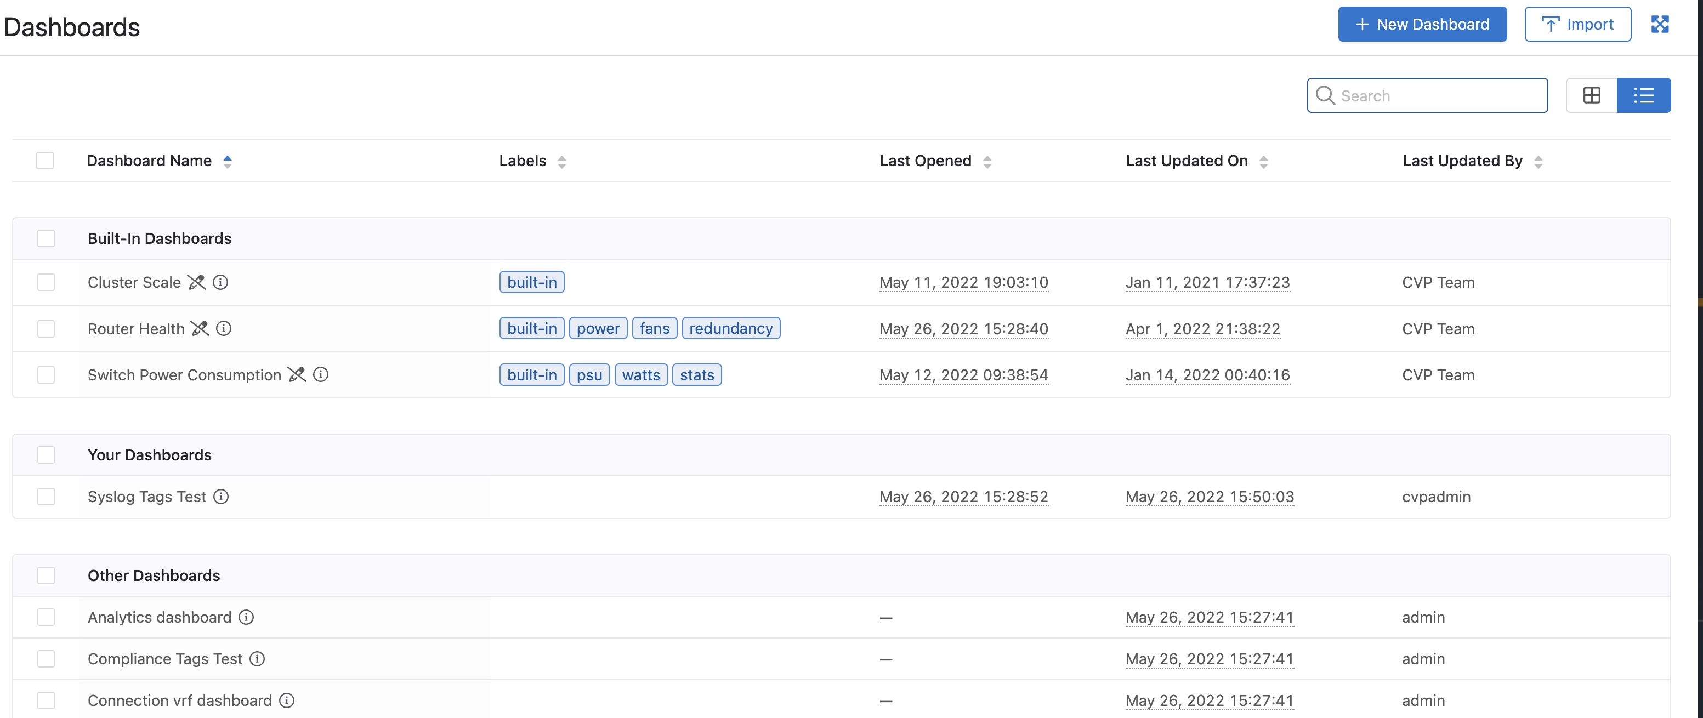
Task: Select the Built-In Dashboards group checkbox
Action: coord(46,238)
